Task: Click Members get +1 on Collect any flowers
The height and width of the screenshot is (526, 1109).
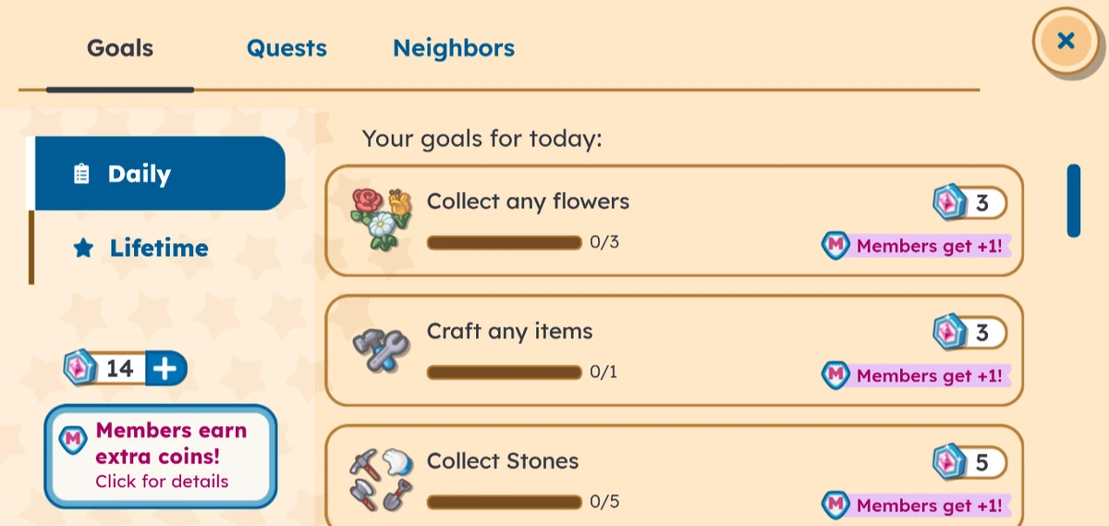Action: pyautogui.click(x=916, y=246)
